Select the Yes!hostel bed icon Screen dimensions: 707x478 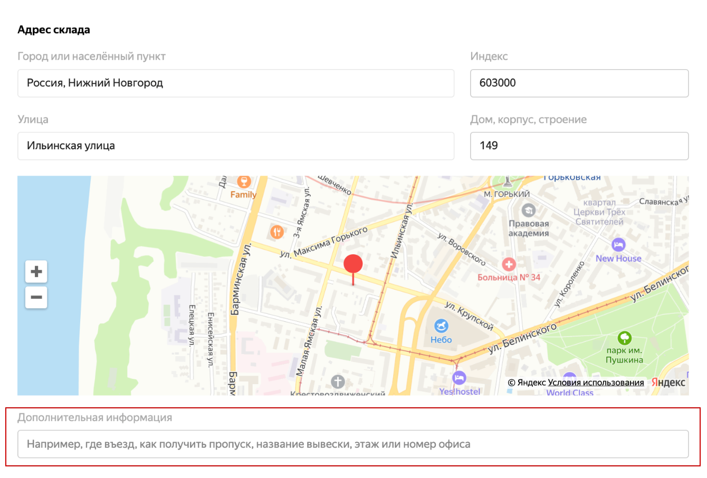click(x=459, y=378)
